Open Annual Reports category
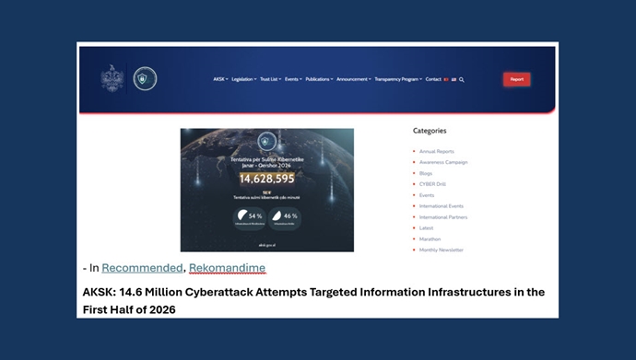This screenshot has height=360, width=636. pos(436,151)
